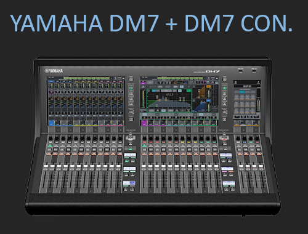The image size is (308, 234).
Task: Toggle the green-lit key beside the center screen
Action: click(x=224, y=88)
